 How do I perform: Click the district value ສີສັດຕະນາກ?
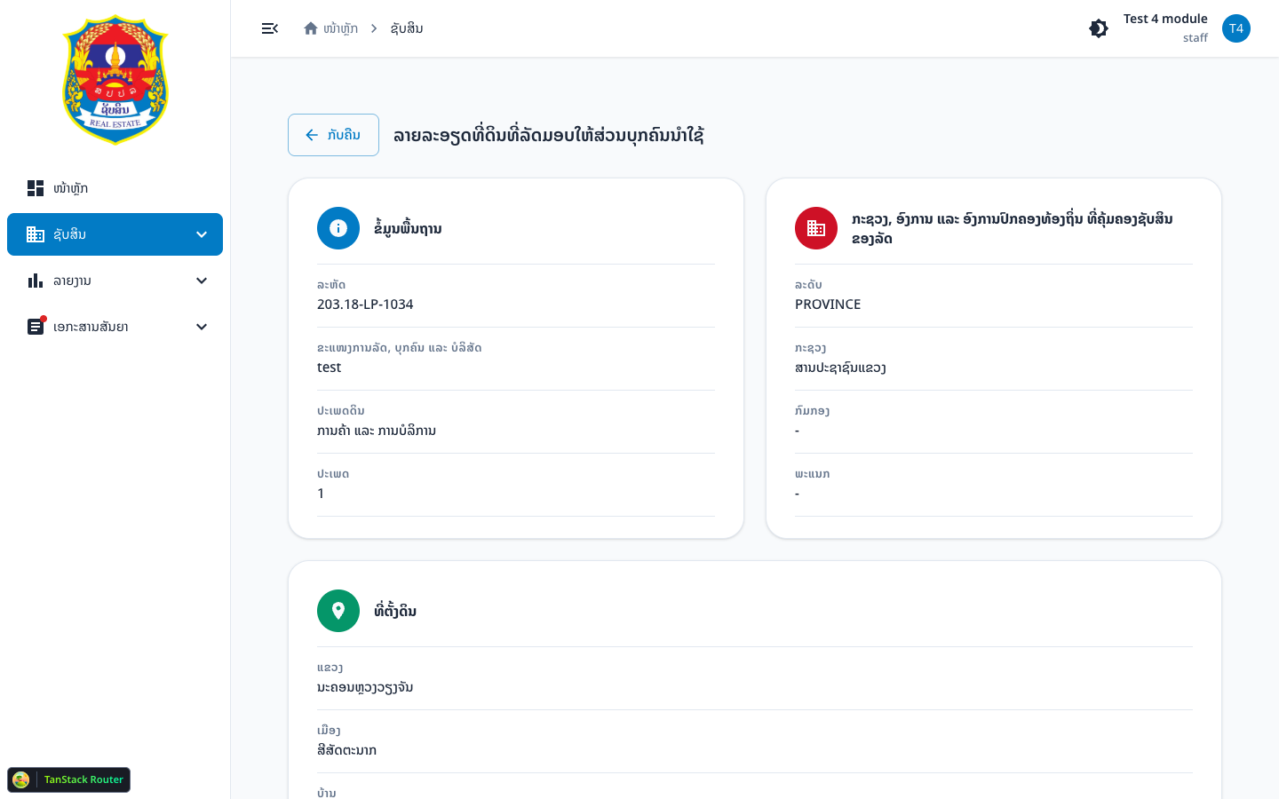(346, 750)
